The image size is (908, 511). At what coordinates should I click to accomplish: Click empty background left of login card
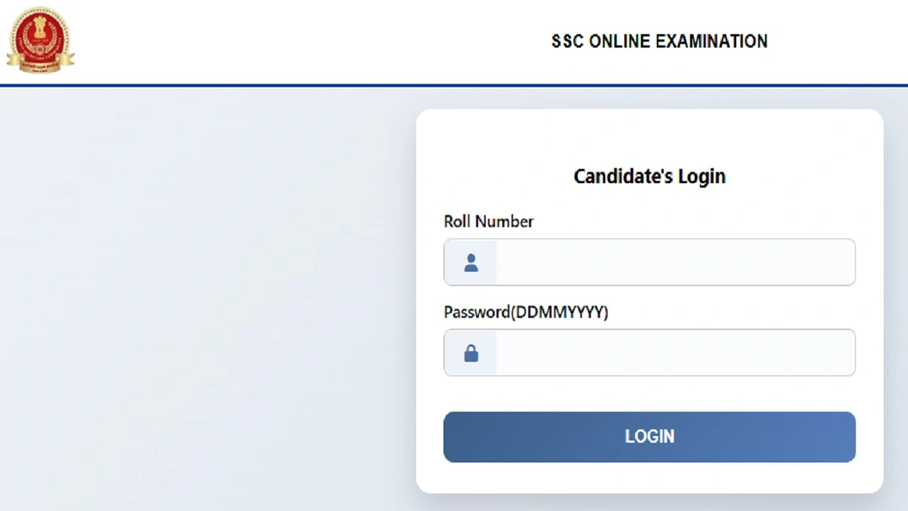point(204,303)
